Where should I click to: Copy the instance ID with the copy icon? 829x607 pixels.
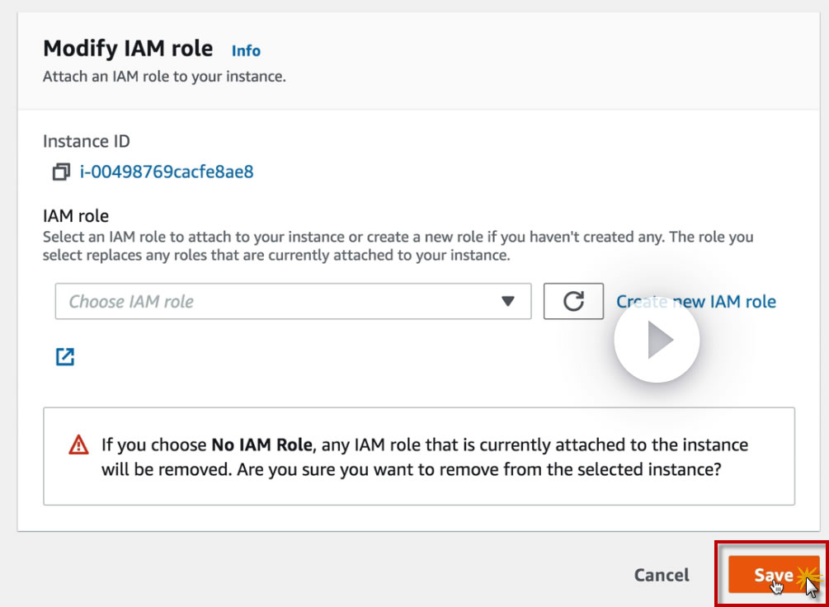click(x=61, y=172)
